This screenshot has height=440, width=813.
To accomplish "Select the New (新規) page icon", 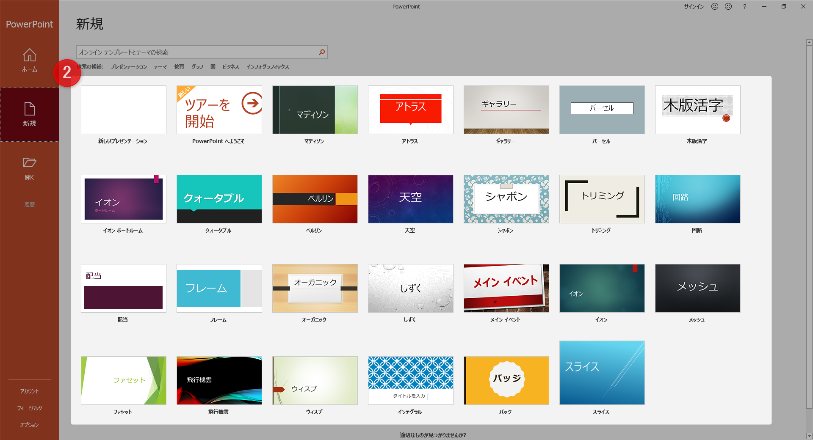I will coord(29,109).
